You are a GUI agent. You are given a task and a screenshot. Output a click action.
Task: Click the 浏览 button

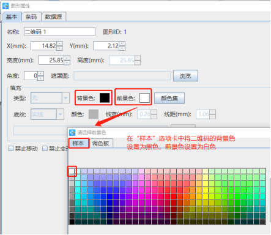pyautogui.click(x=185, y=76)
